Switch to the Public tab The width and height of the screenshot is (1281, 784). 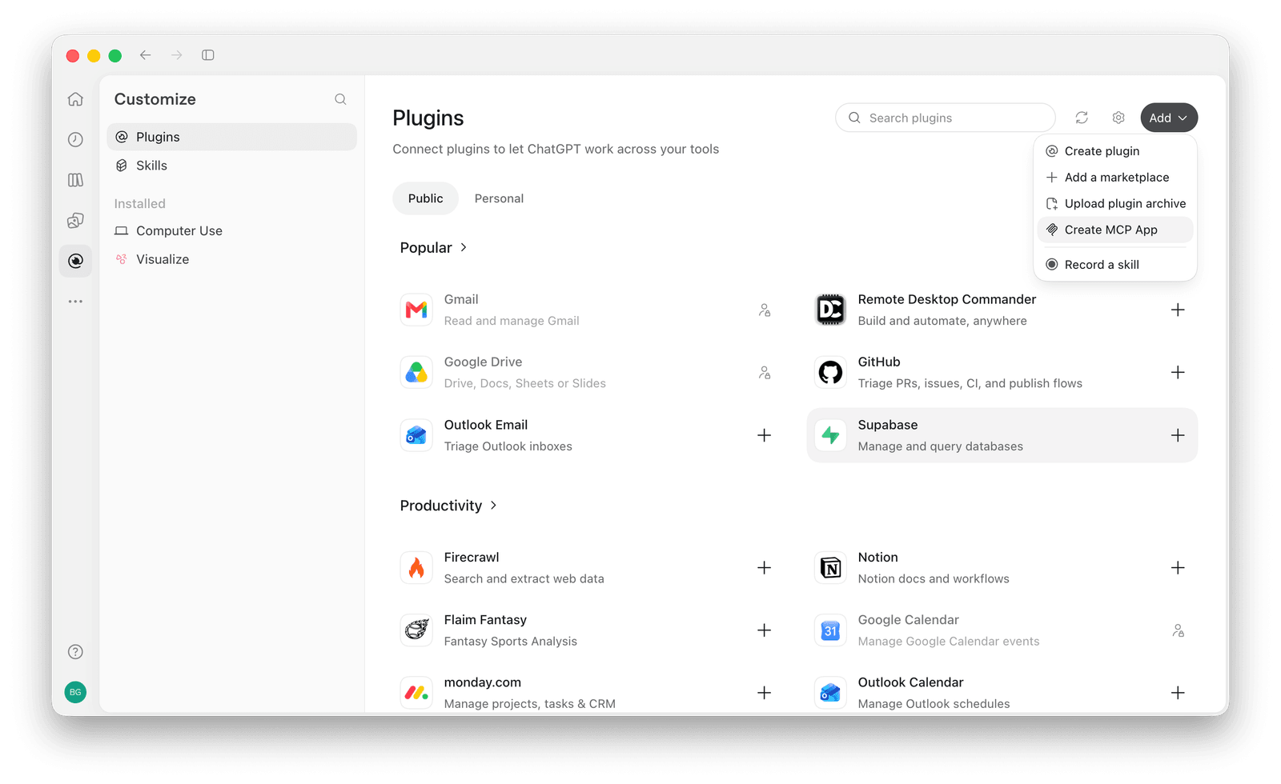(x=425, y=198)
